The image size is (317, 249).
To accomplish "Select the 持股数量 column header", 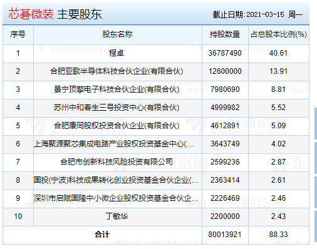I will click(225, 34).
